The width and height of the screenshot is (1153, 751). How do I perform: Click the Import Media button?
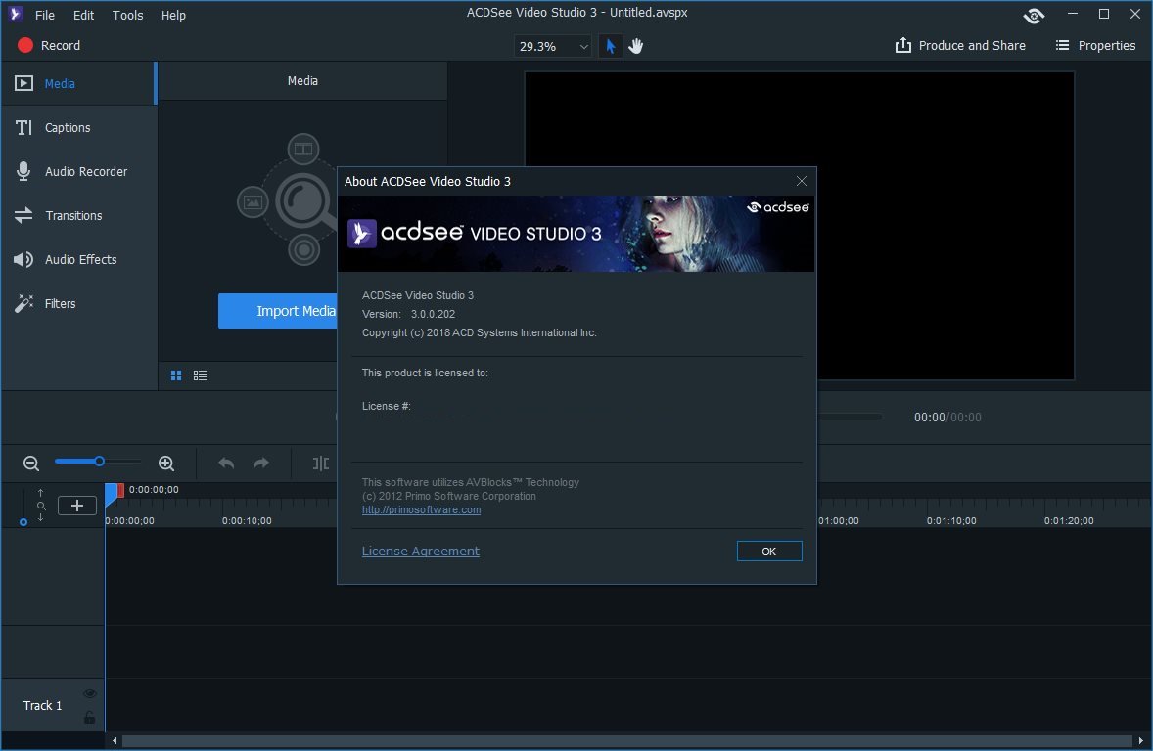tap(278, 311)
